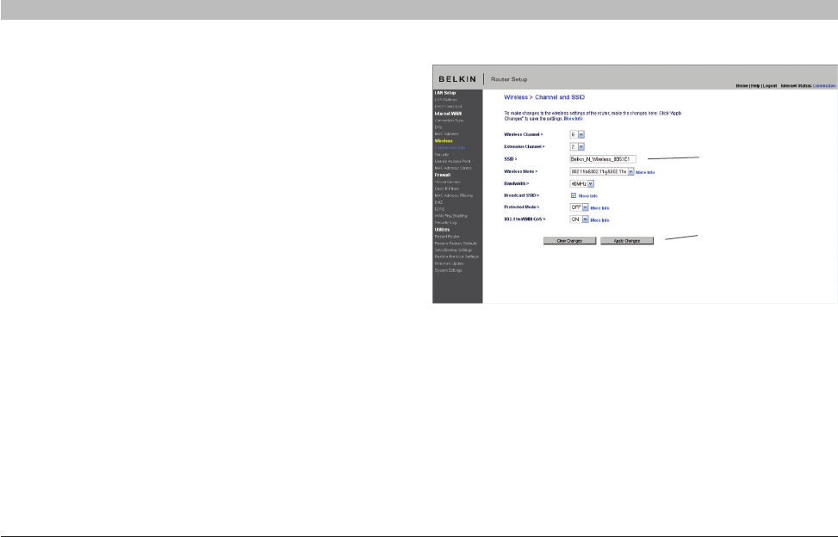Open Virtual Servers in the sidebar
838x537 pixels.
coord(447,182)
